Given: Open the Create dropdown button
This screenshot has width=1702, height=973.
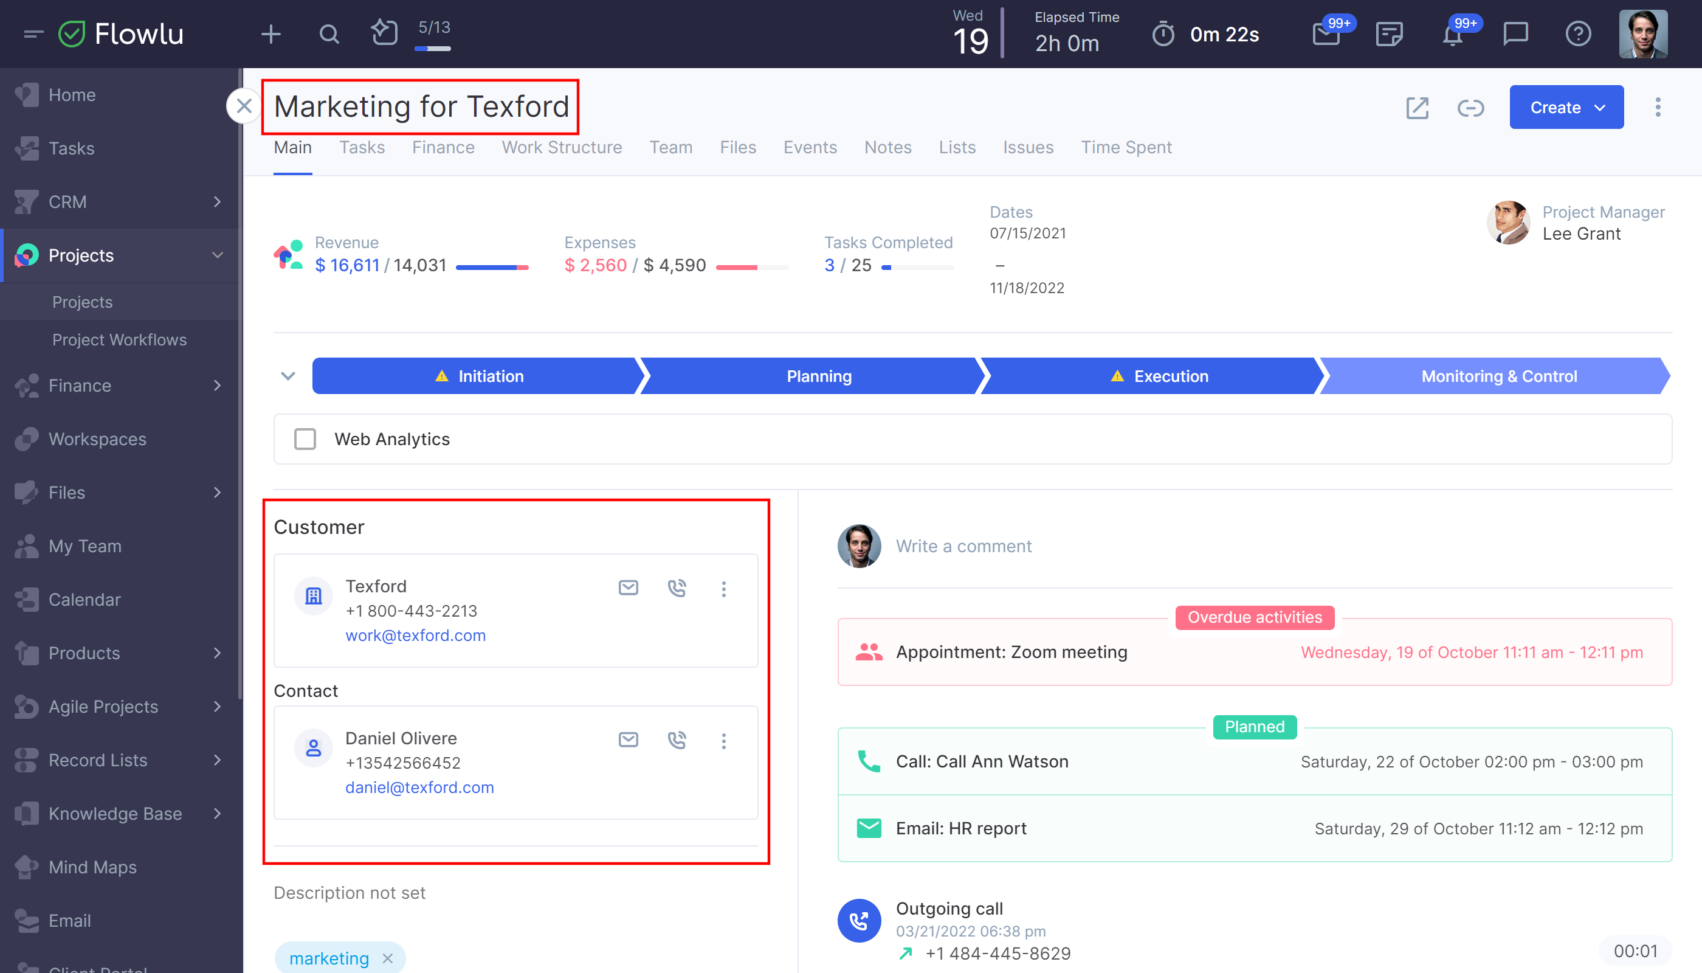Looking at the screenshot, I should click(1566, 107).
